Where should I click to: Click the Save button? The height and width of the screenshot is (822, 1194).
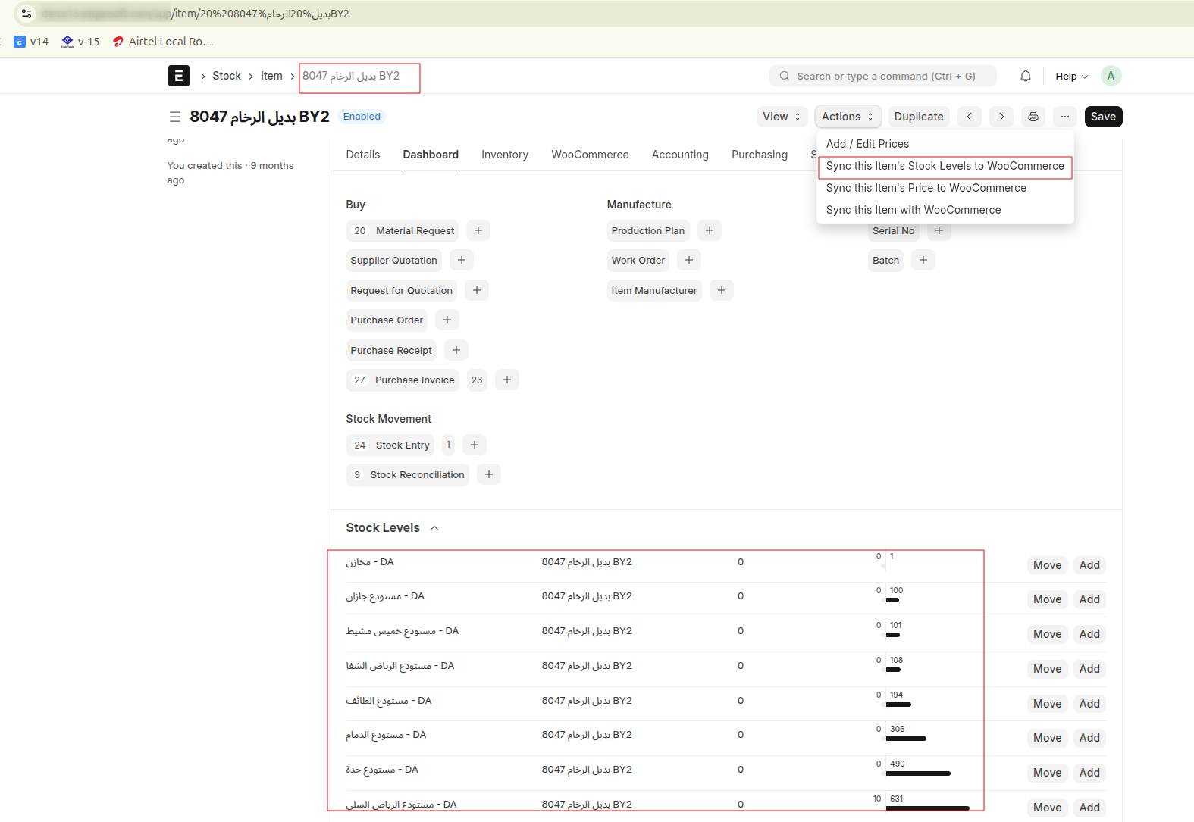click(x=1102, y=117)
